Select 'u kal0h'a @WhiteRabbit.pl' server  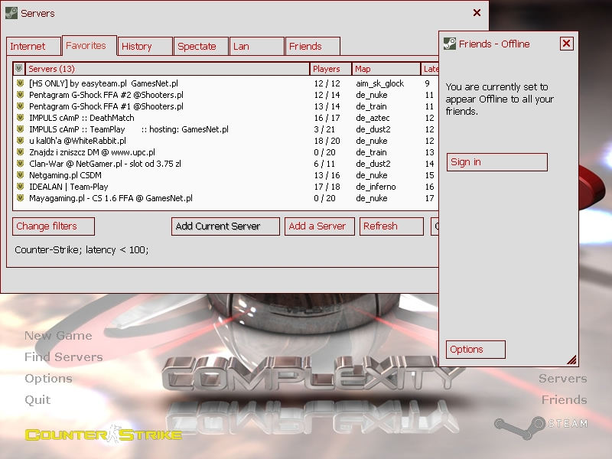coord(226,141)
